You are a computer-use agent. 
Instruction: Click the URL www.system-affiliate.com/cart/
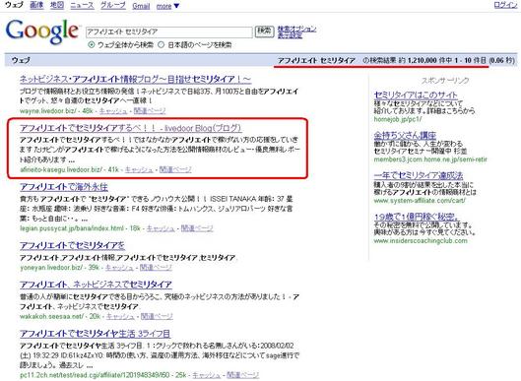click(420, 201)
